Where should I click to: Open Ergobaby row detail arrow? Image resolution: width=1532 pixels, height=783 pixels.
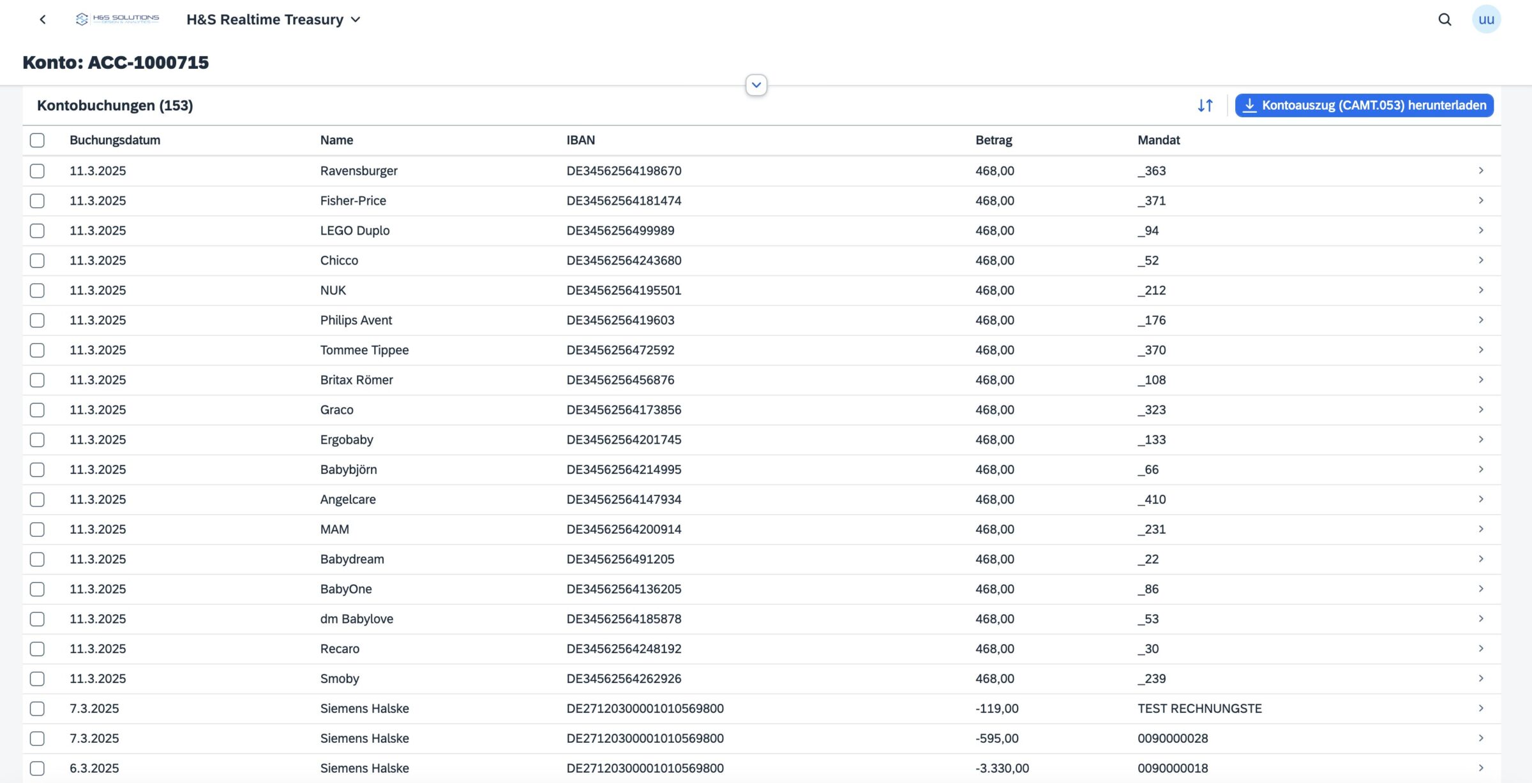coord(1481,440)
